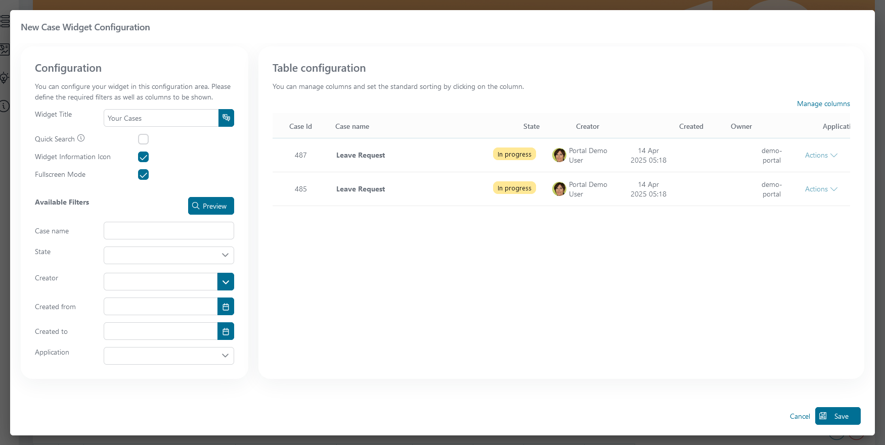Click Leave Request in row 485
The image size is (885, 445).
tap(361, 189)
